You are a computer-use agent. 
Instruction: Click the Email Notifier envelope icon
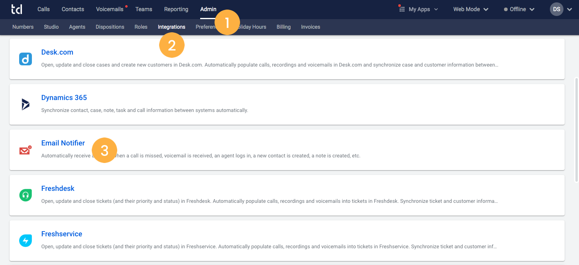25,150
